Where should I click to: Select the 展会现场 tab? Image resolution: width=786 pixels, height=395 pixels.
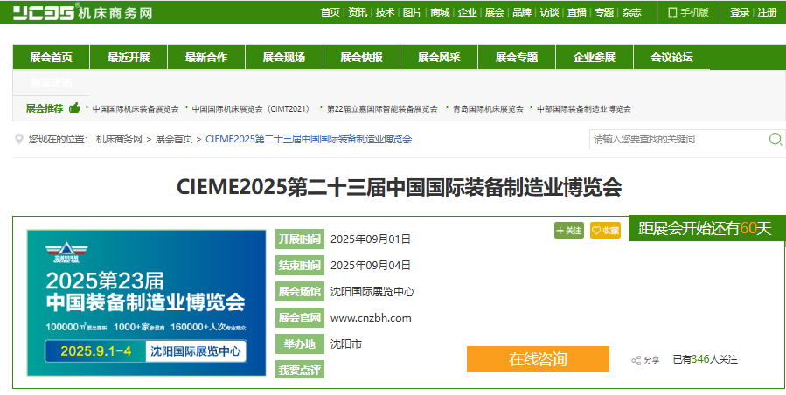[284, 57]
